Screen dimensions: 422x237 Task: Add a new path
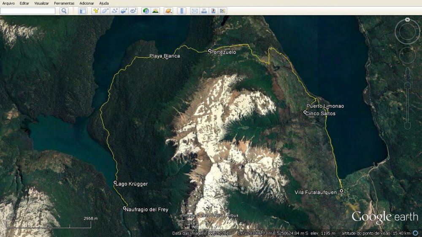click(x=114, y=11)
